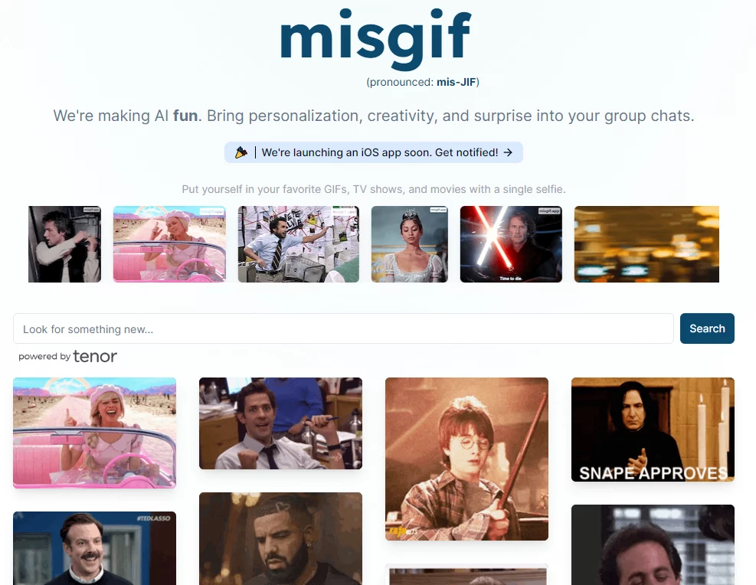This screenshot has height=585, width=756.
Task: Pick the Harry Potter wand GIF
Action: click(x=466, y=459)
